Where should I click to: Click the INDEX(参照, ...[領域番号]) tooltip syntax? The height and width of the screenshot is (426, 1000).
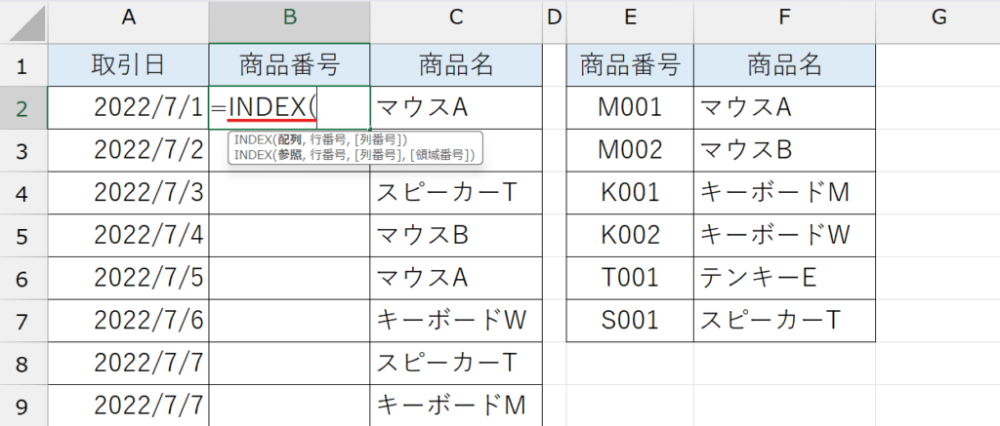click(x=354, y=155)
